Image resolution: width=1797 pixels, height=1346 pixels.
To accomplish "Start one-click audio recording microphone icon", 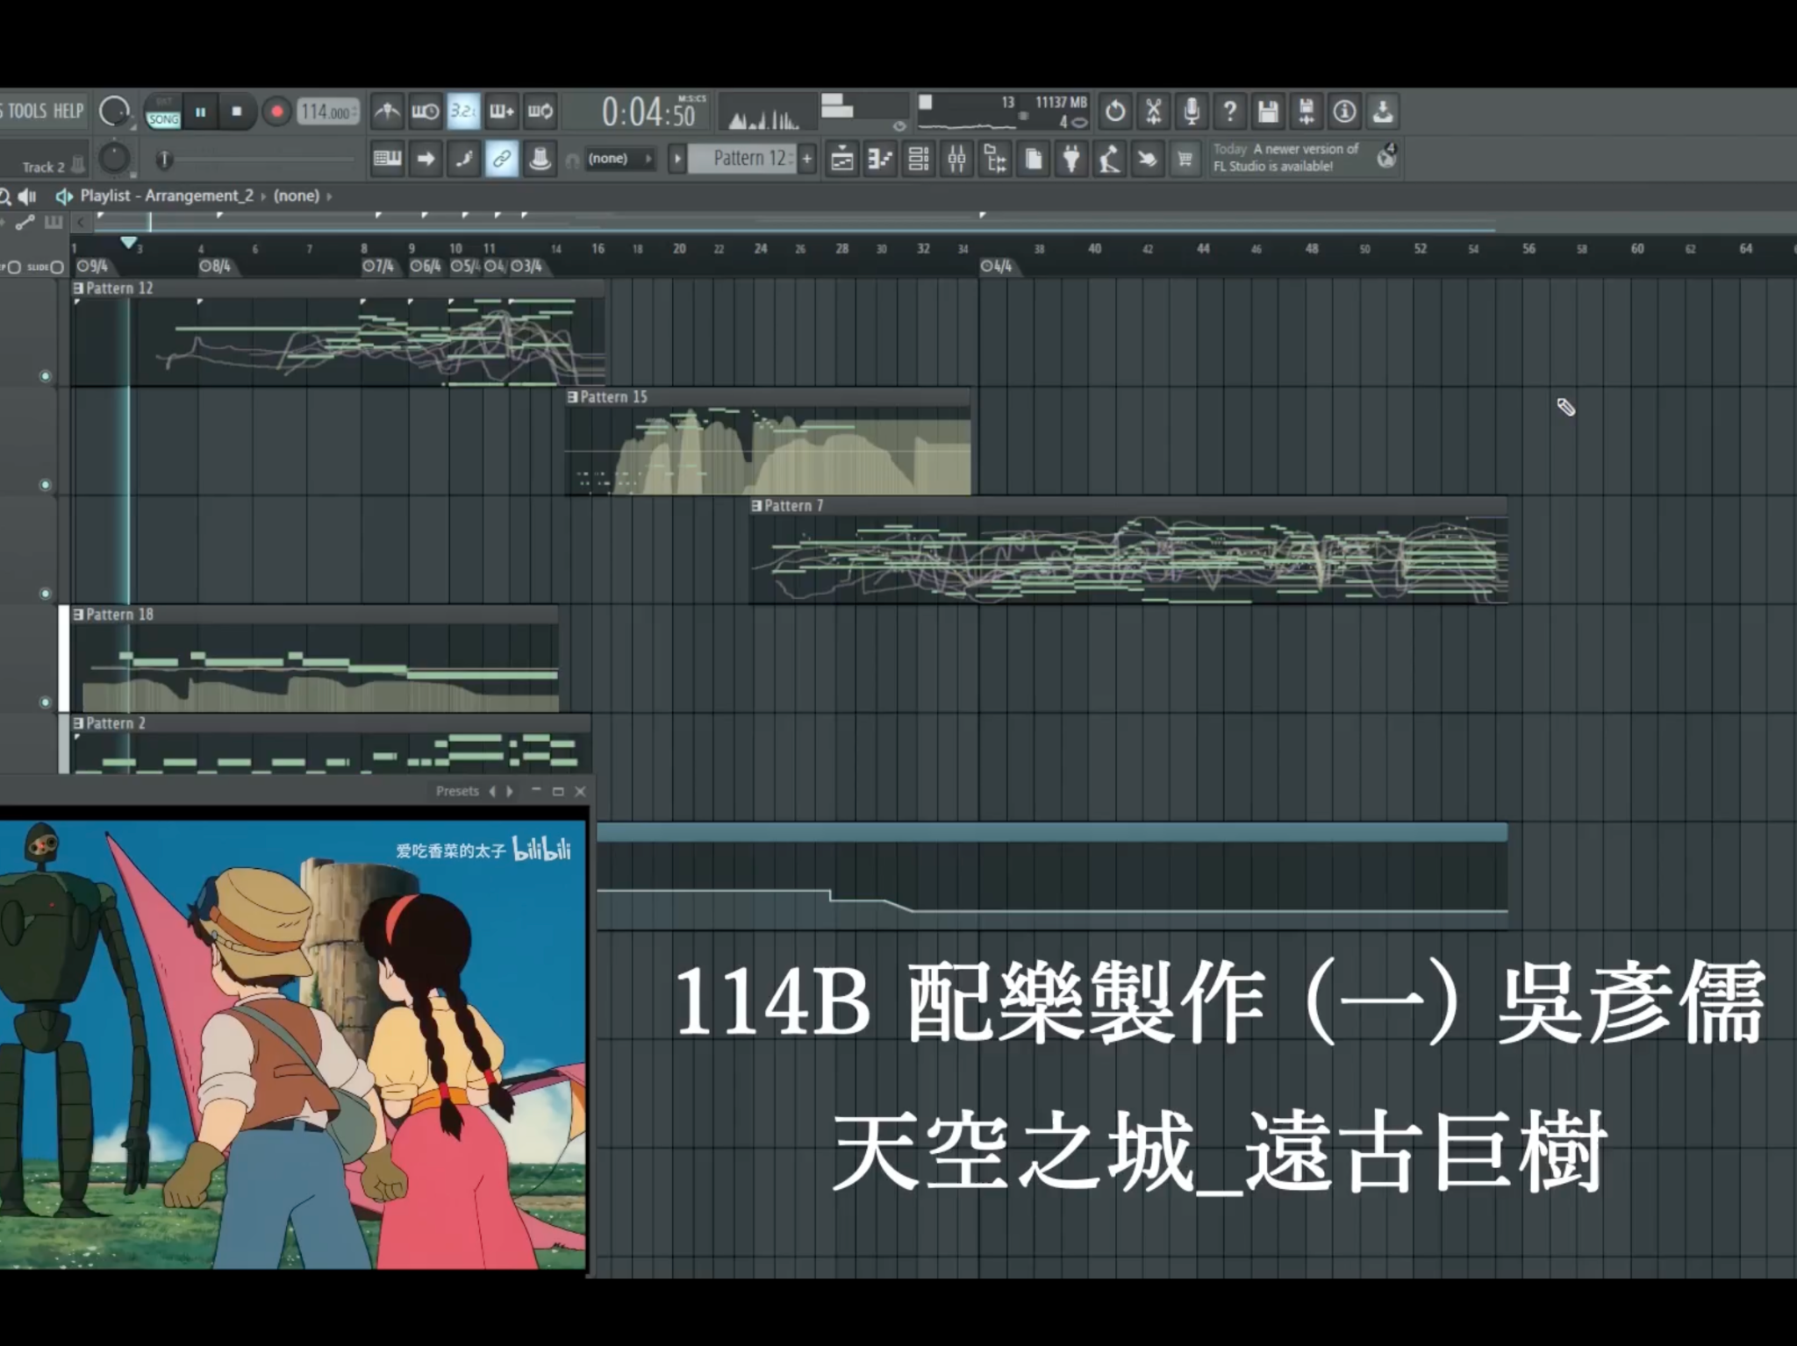I will coord(1192,111).
